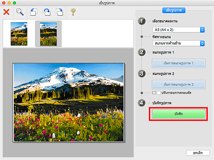This screenshot has width=214, height=160.
Task: Click the green บันทึก save button
Action: coord(178,114)
